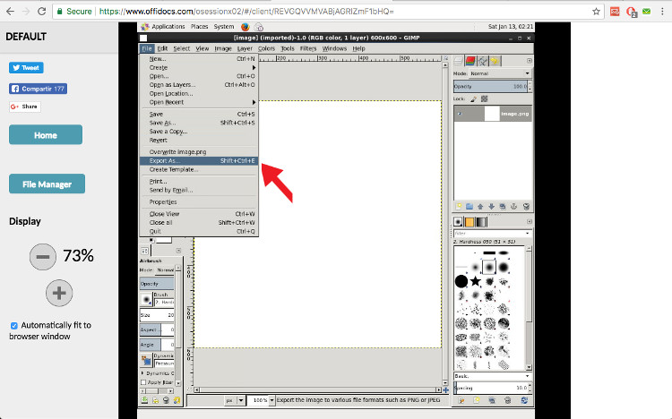Create a new layer with the bottom icon
Viewport: 672px width, 419px height.
[459, 206]
